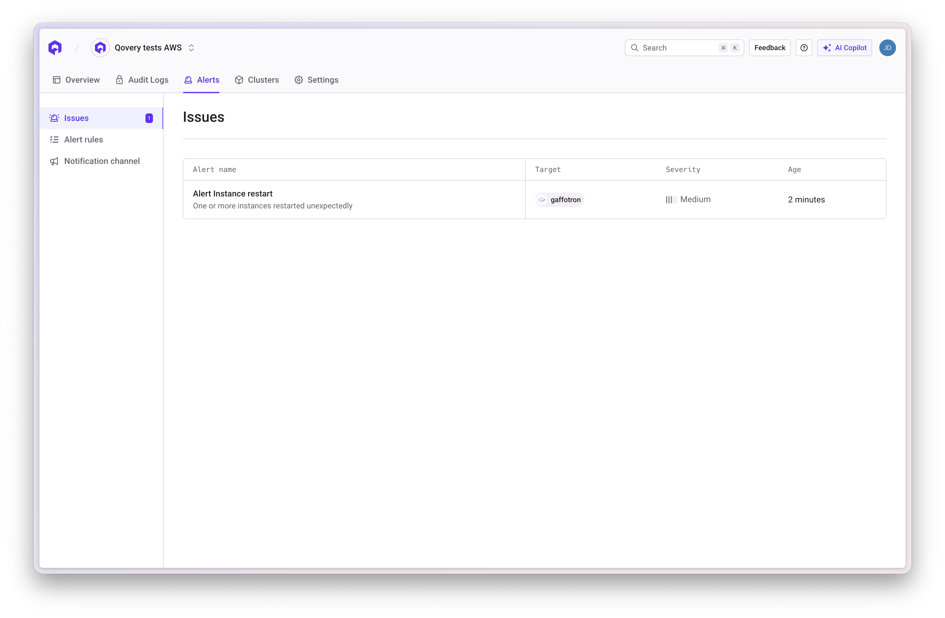945x618 pixels.
Task: Open Notification channel in the sidebar
Action: coord(101,161)
